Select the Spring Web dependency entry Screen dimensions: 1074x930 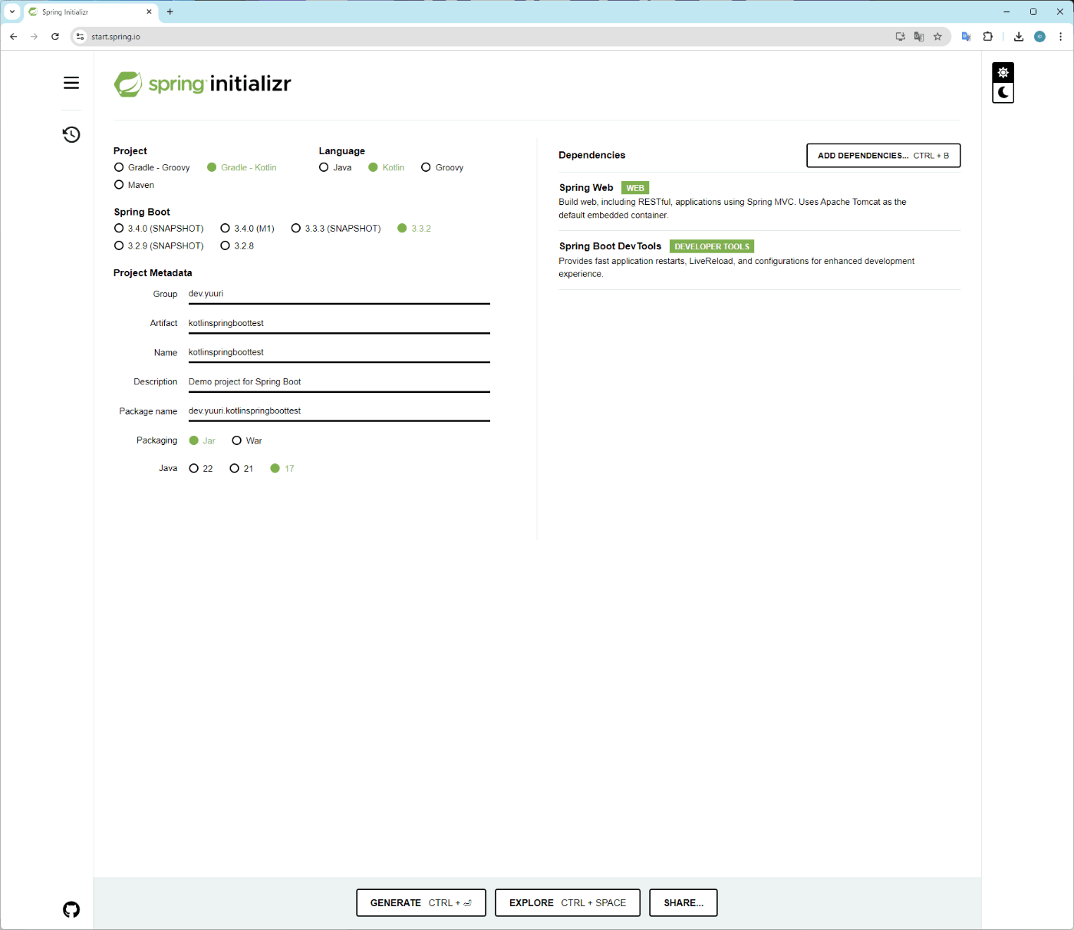coord(759,201)
